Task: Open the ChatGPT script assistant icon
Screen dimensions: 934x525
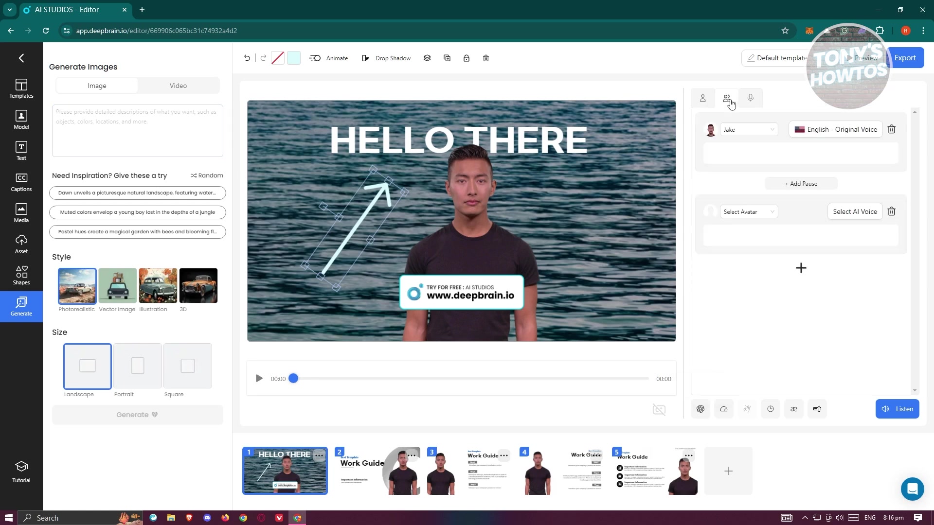Action: pyautogui.click(x=700, y=409)
